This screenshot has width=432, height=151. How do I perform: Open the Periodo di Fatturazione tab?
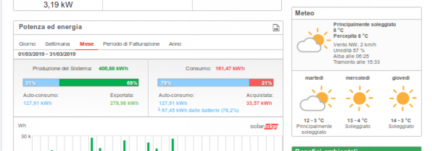[x=131, y=44]
